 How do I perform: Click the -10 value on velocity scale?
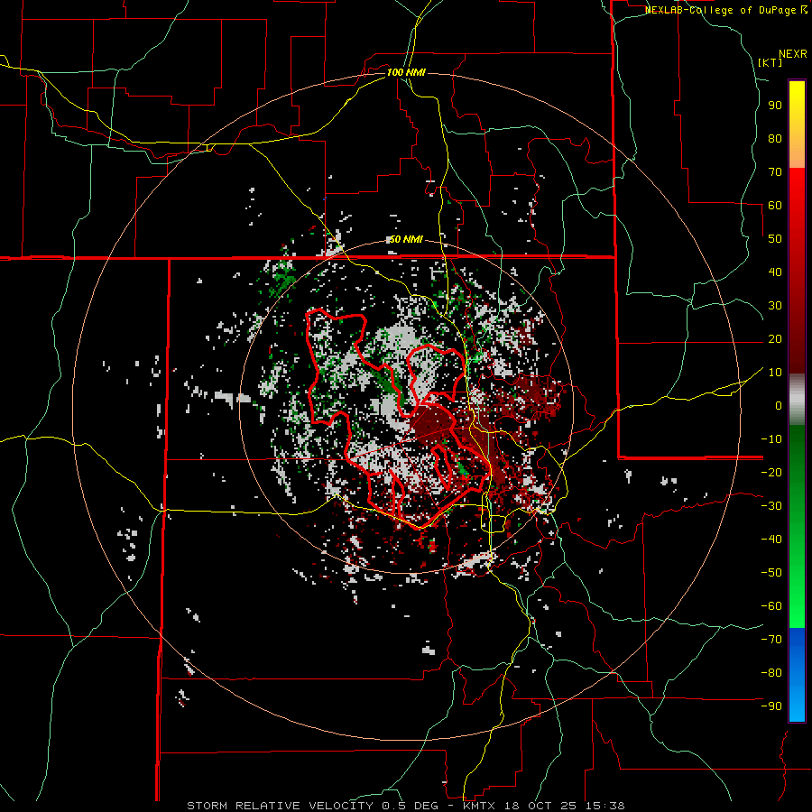click(771, 439)
